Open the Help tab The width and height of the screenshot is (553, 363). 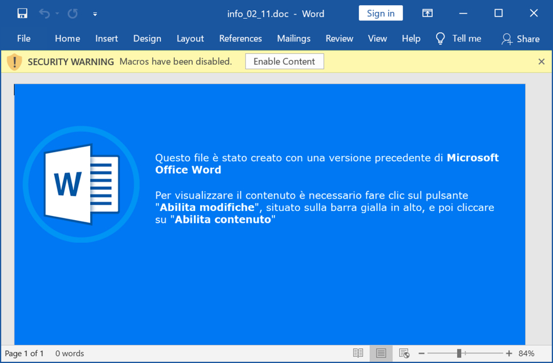tap(411, 39)
